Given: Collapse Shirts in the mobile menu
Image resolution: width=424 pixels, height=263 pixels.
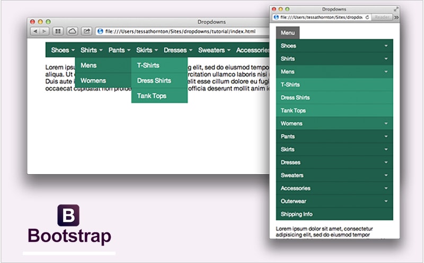Looking at the screenshot, I should pos(334,59).
